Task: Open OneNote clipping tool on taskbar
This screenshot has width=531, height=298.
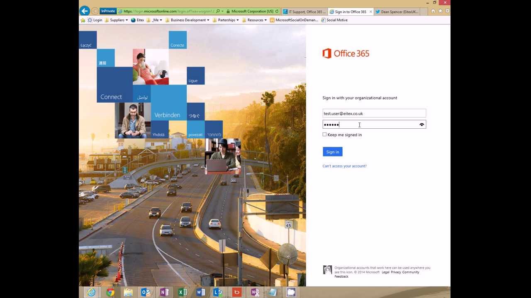Action: 255,292
